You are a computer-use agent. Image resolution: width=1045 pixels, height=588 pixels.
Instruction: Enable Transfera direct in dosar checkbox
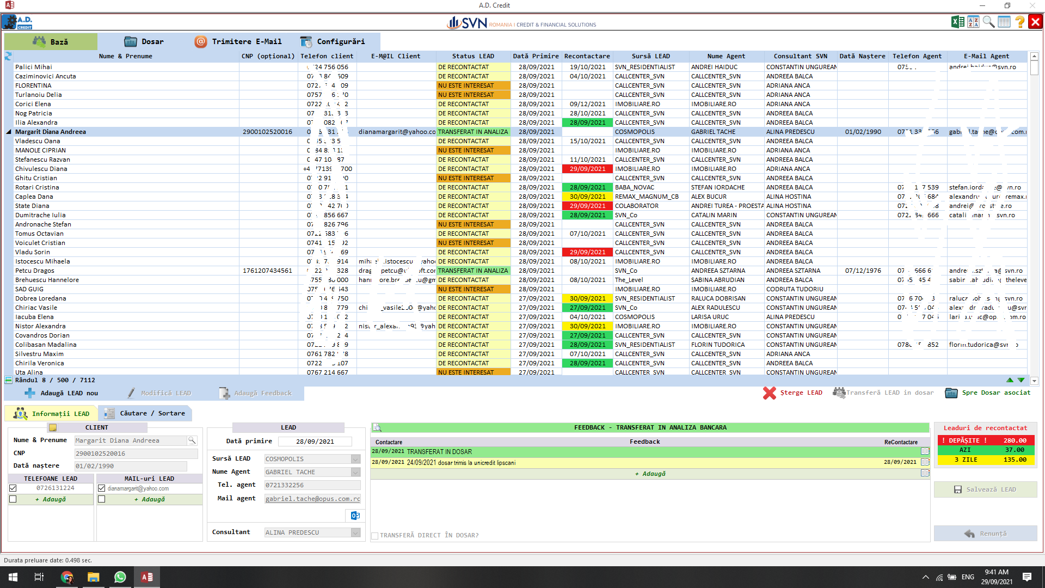374,536
